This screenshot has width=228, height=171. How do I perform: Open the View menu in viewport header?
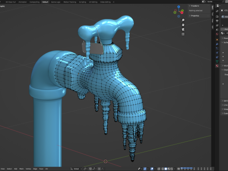pyautogui.click(x=3, y=169)
